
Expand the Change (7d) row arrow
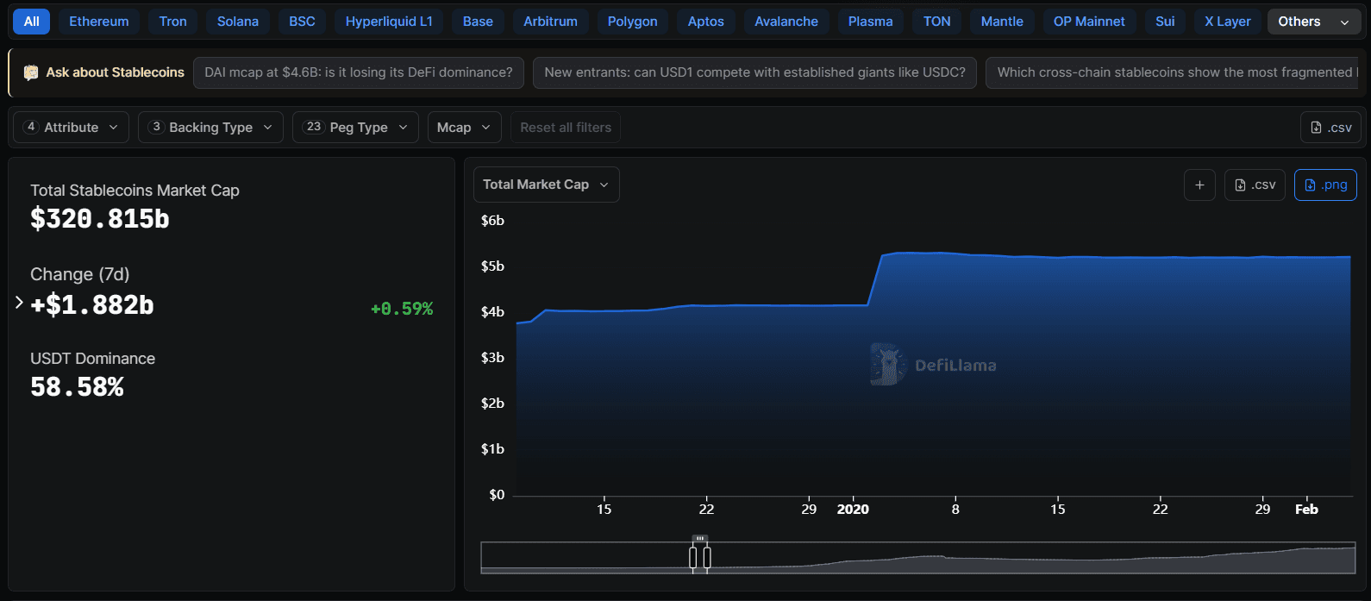[x=19, y=303]
